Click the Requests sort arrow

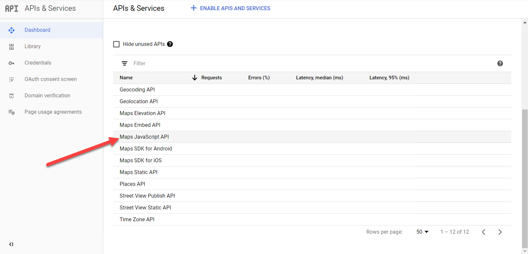click(x=195, y=78)
